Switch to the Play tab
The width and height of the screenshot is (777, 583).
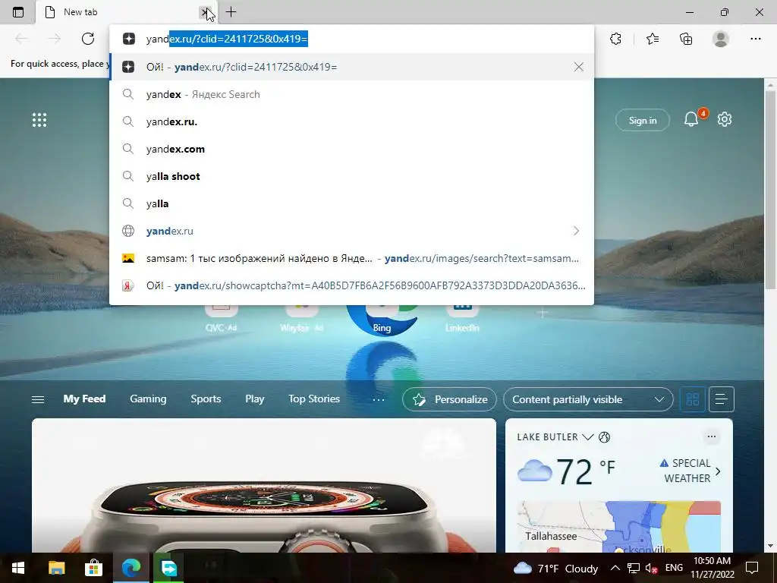[255, 399]
